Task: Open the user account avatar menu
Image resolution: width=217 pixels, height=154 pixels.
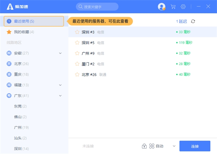Action: pos(162,7)
